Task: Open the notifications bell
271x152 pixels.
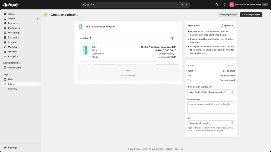Action: (x=224, y=5)
